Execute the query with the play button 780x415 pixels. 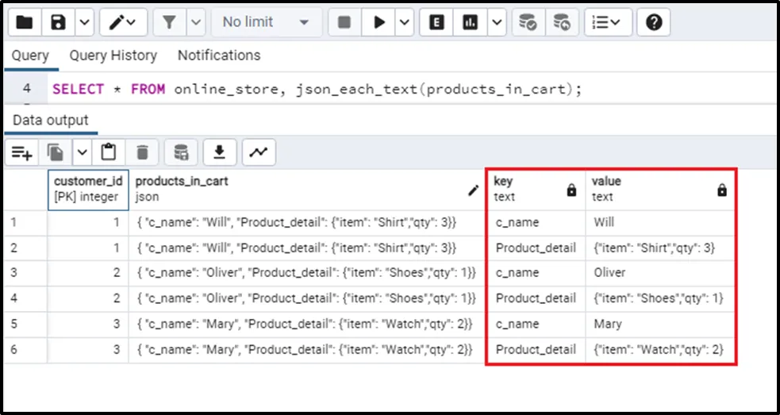(x=379, y=22)
